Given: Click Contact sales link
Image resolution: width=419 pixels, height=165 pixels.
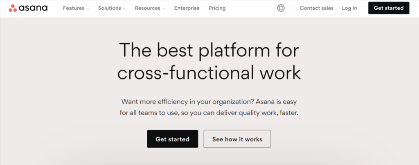Looking at the screenshot, I should tap(317, 8).
